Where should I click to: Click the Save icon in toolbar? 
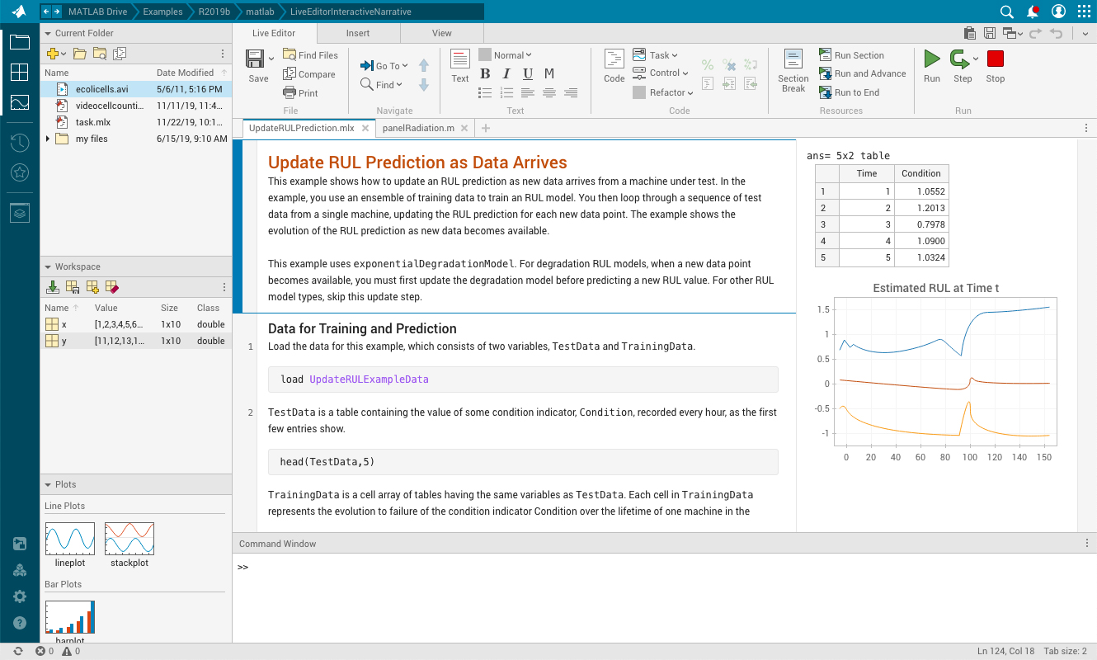pyautogui.click(x=256, y=59)
